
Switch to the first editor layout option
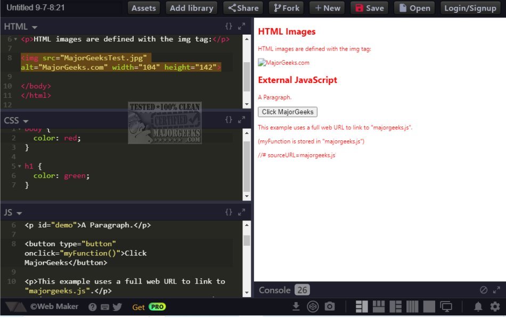tap(362, 306)
